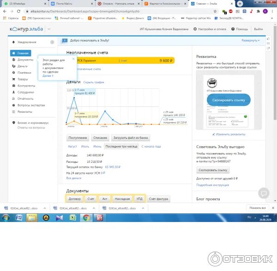
Task: Click the Контур.Эльба logo
Action: pos(26,29)
